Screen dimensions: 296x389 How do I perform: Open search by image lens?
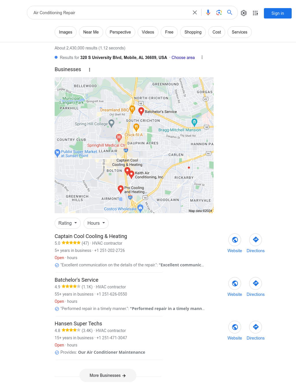click(x=219, y=12)
